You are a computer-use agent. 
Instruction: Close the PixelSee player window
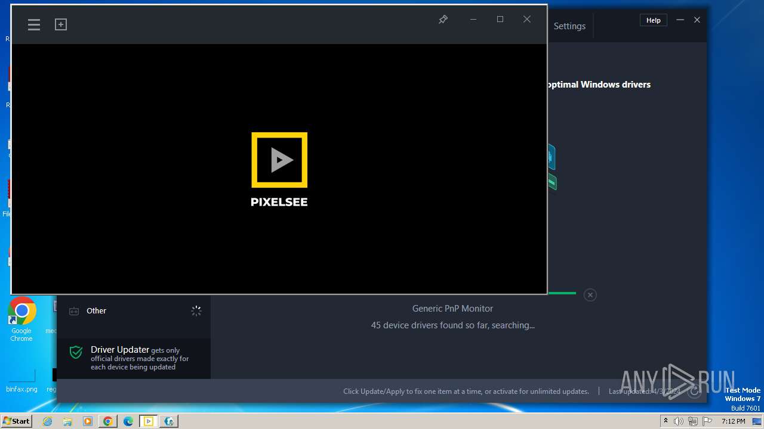[527, 20]
